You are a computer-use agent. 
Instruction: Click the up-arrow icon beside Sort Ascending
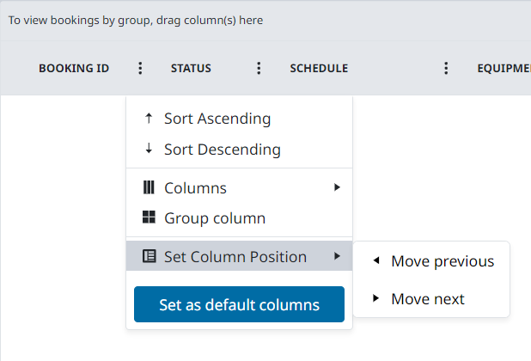tap(149, 119)
